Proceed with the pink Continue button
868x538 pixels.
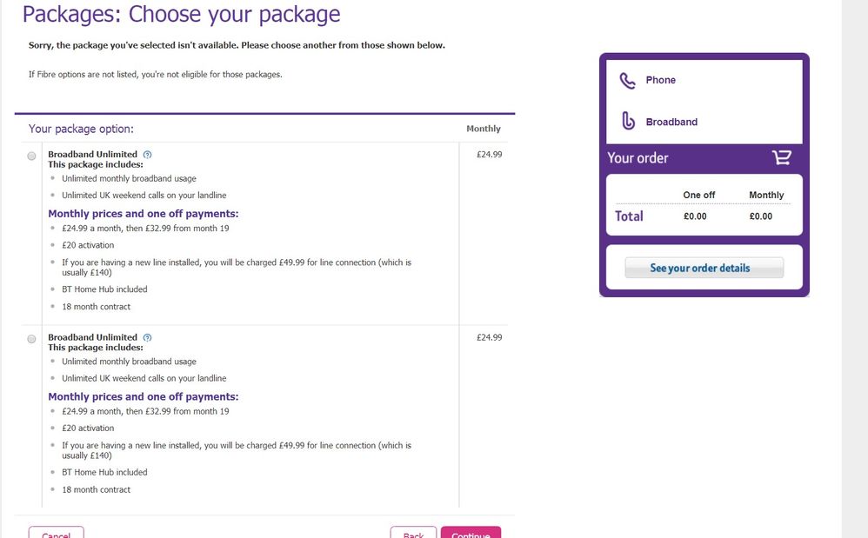471,533
